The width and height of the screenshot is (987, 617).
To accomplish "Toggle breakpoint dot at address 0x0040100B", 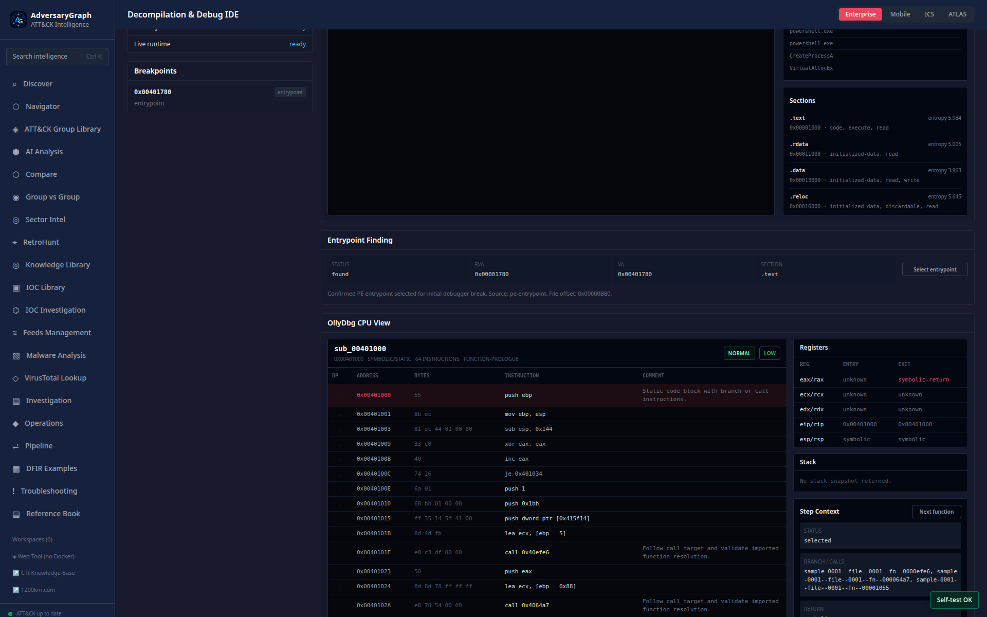I will (340, 459).
